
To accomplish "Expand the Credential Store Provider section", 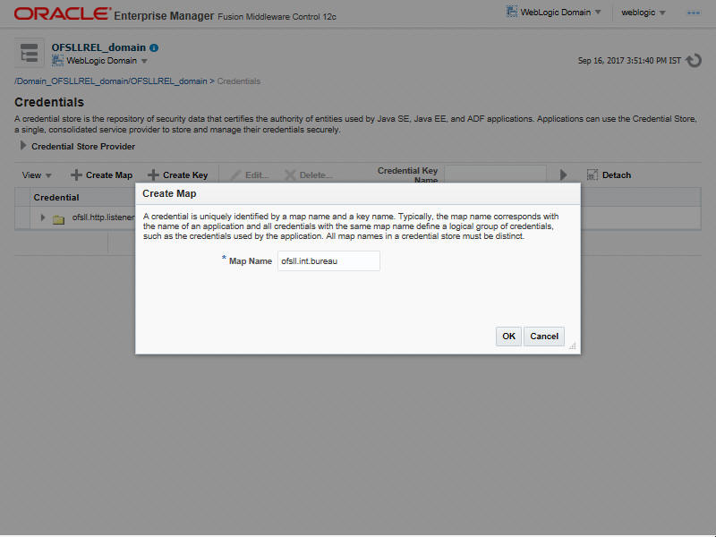I will (23, 146).
